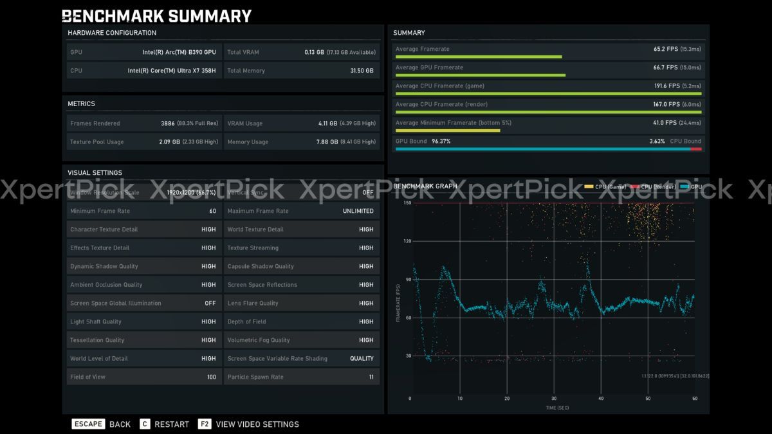772x434 pixels.
Task: Select the HARDWARE CONFIGURATION section header
Action: coord(112,33)
